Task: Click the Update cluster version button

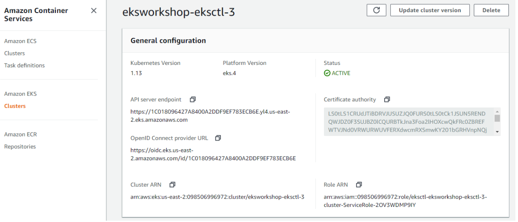Action: point(429,10)
